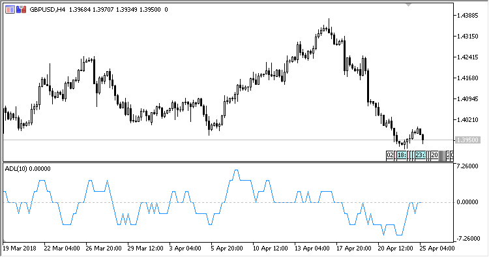Screen dimensions: 489x257
Task: Click the 0.00000 indicator zero level label
Action: tap(467, 202)
